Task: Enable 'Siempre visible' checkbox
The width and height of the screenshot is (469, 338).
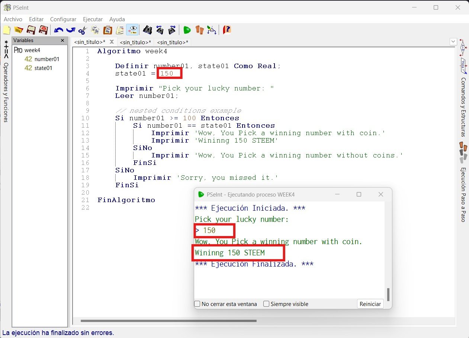Action: 266,304
